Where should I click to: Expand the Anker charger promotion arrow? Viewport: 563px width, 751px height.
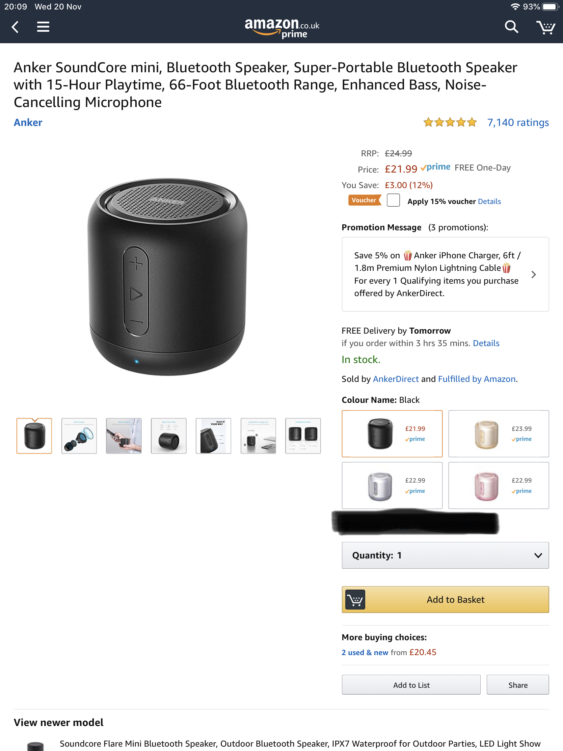point(534,274)
